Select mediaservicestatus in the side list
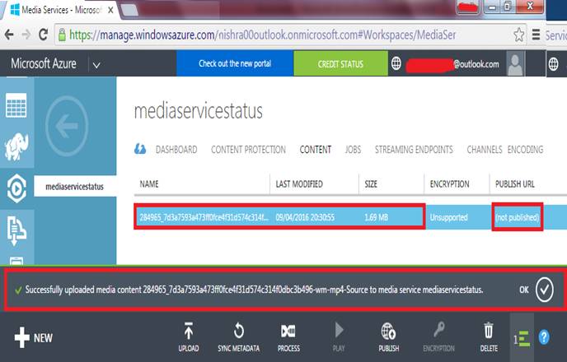Viewport: 567px width, 362px height. 75,187
